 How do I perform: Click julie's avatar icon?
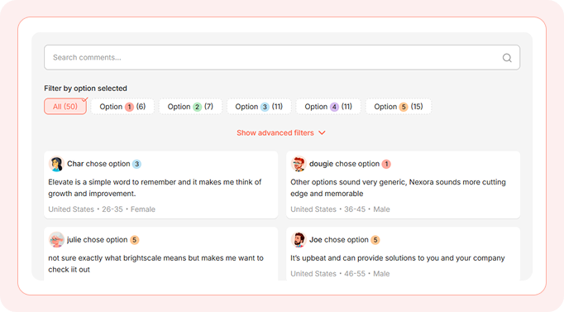56,240
